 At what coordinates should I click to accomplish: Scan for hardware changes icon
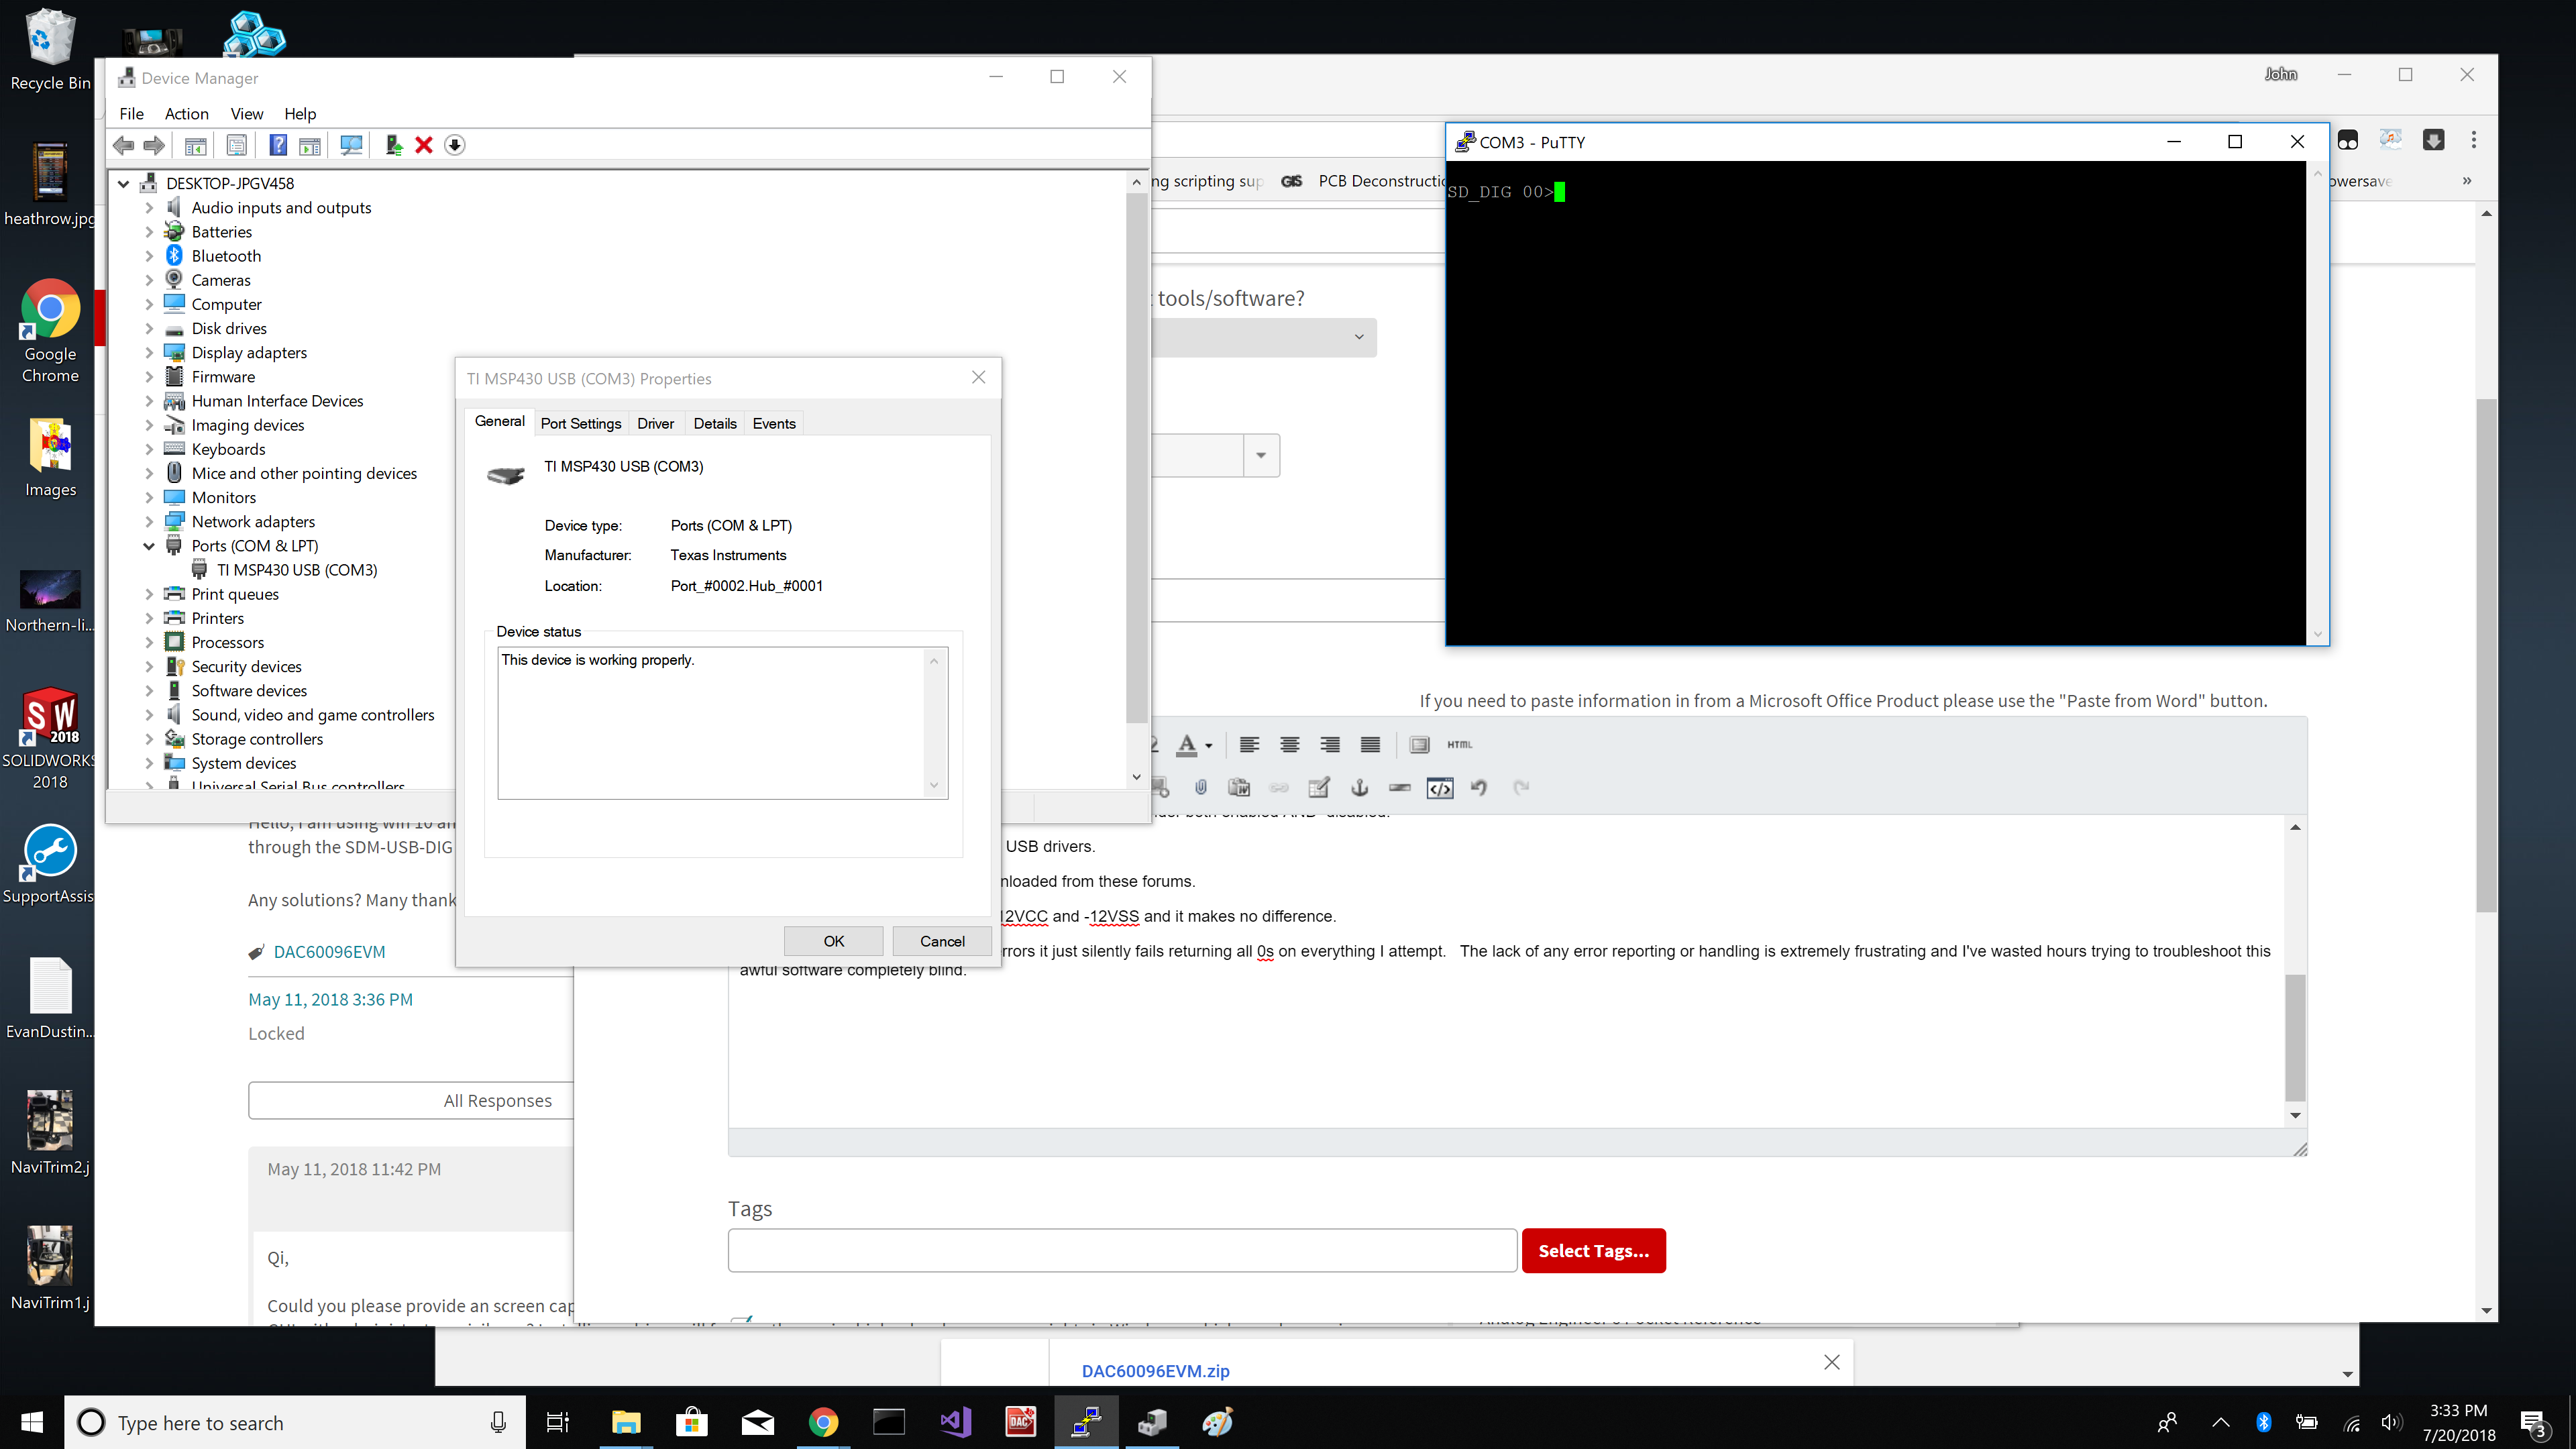tap(351, 145)
